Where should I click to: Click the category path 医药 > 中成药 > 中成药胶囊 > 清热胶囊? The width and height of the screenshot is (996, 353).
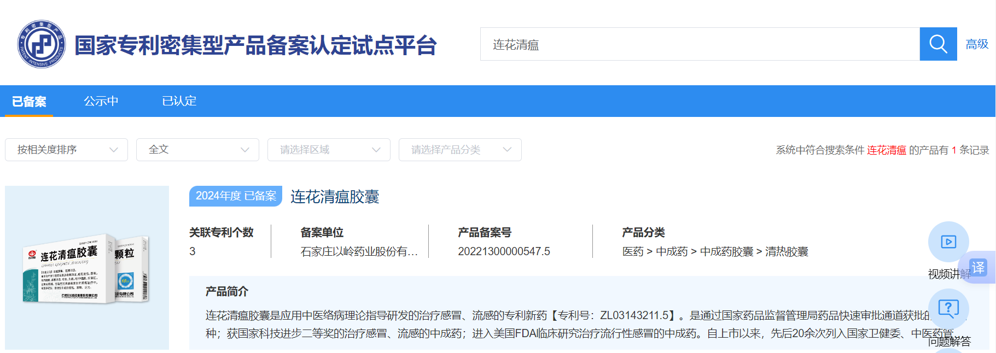click(715, 251)
